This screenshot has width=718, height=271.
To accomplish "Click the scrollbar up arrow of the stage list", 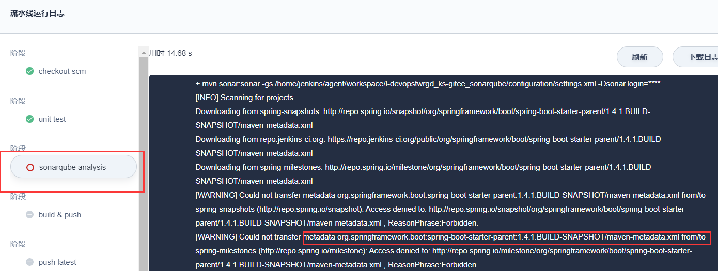I will point(144,52).
